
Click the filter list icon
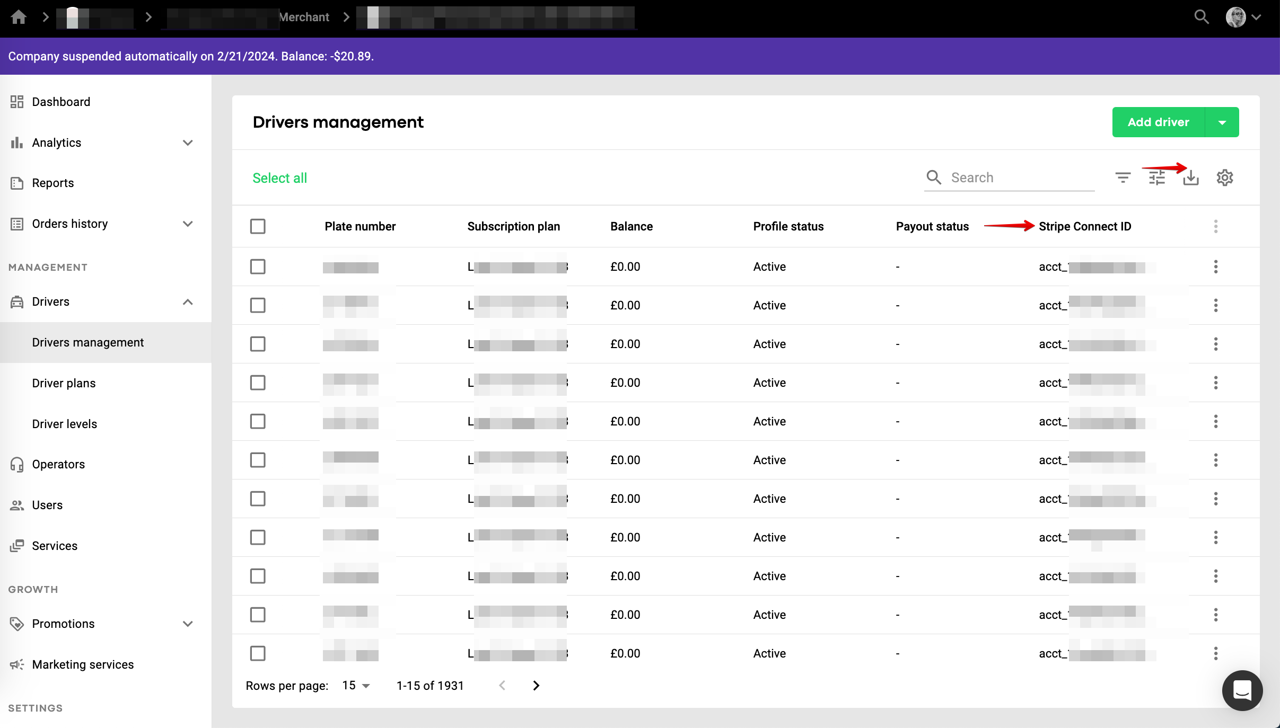point(1123,177)
